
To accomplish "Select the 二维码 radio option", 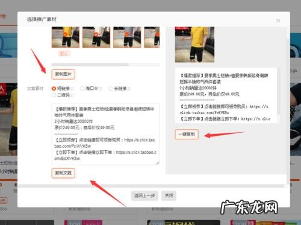I will click(54, 95).
